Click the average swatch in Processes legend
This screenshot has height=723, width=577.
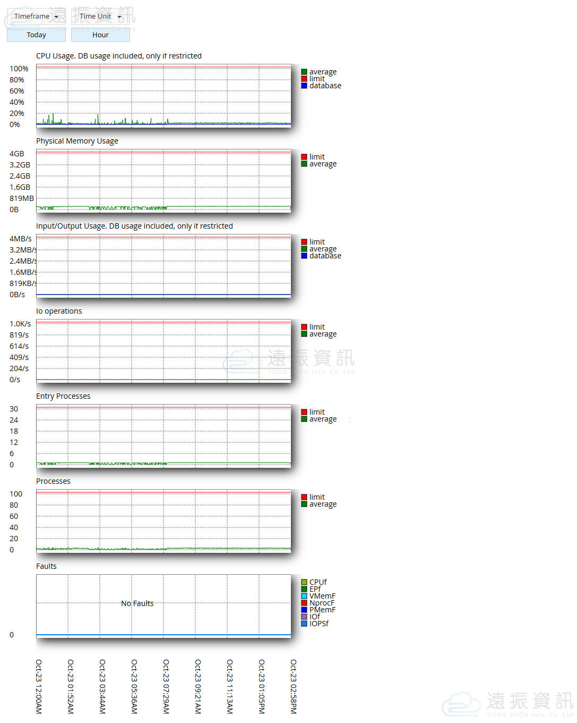pyautogui.click(x=304, y=504)
